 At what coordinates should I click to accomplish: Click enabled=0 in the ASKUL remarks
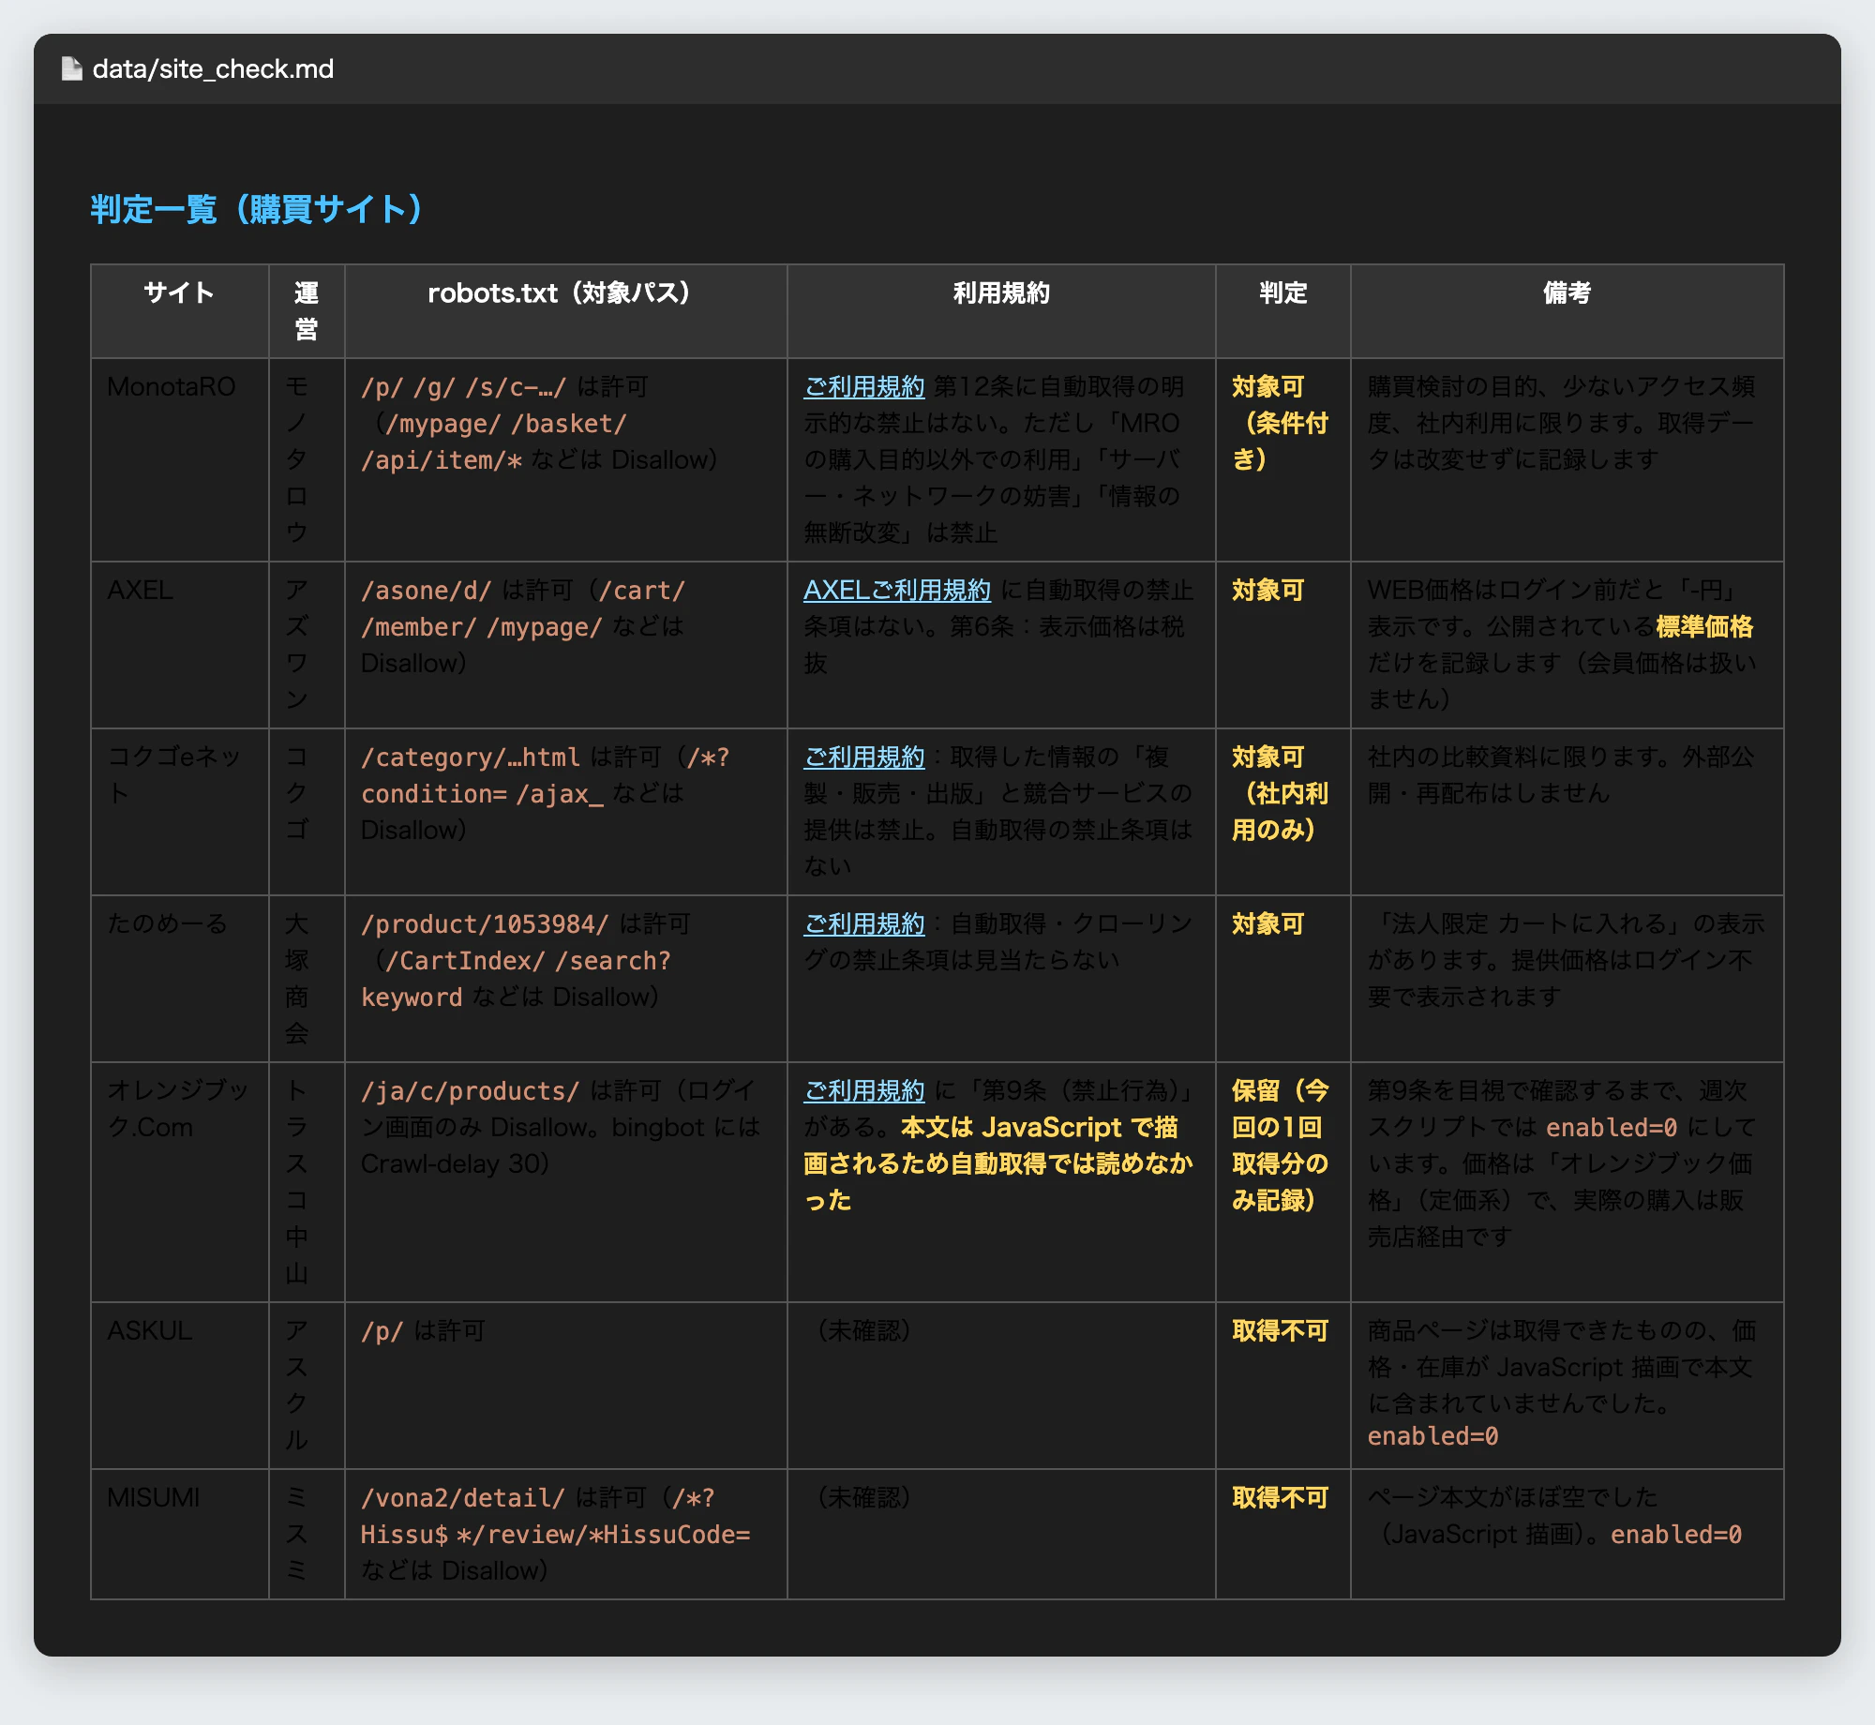1432,1436
